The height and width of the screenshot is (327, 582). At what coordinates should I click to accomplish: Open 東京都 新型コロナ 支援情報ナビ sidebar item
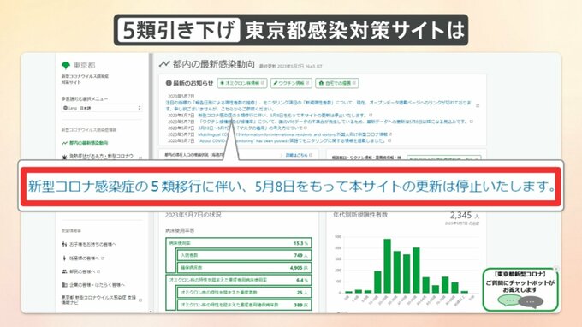point(101,300)
